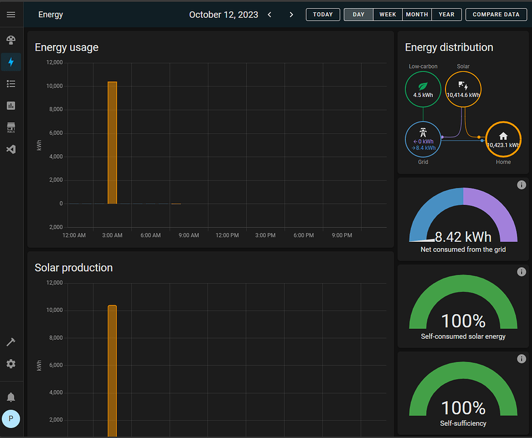Open the Energy lightning bolt panel
This screenshot has width=532, height=438.
[x=11, y=62]
